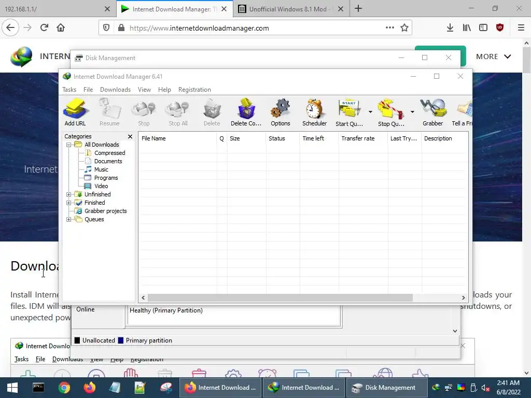Click the address bar URL field

click(254, 28)
